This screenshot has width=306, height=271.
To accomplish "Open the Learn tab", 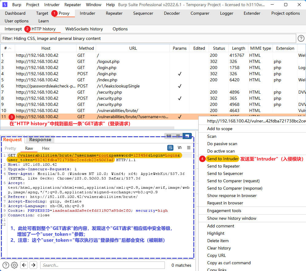I will coord(44,21).
